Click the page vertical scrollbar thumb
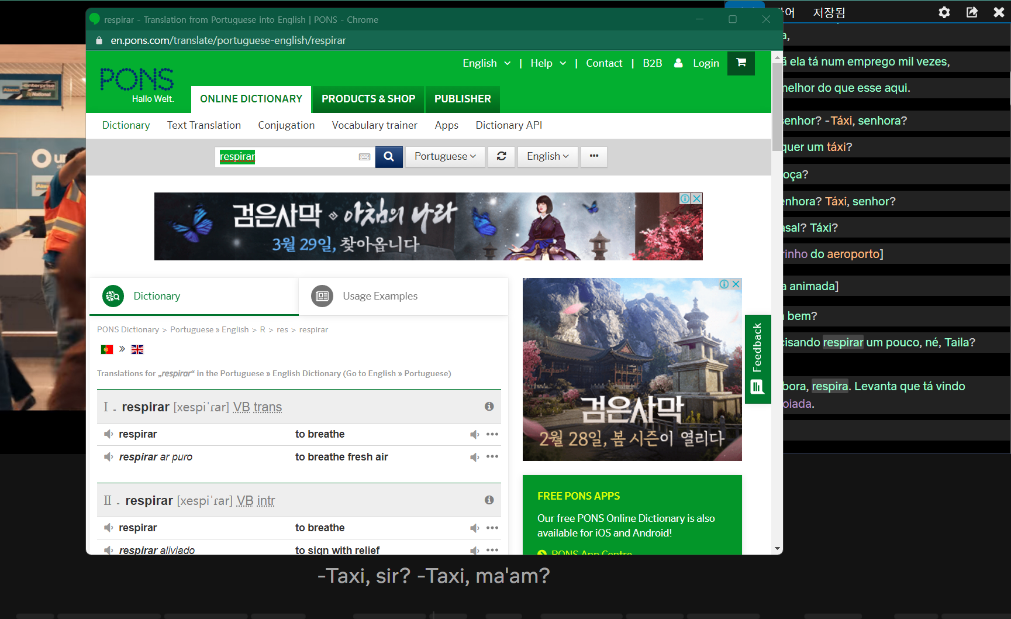 (777, 108)
